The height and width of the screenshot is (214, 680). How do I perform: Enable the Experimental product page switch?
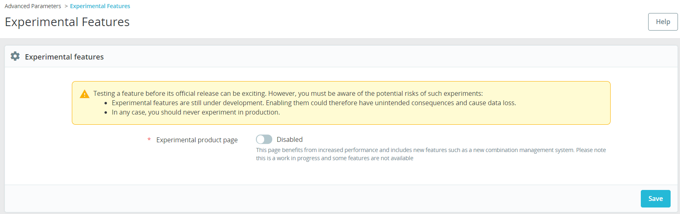[264, 139]
